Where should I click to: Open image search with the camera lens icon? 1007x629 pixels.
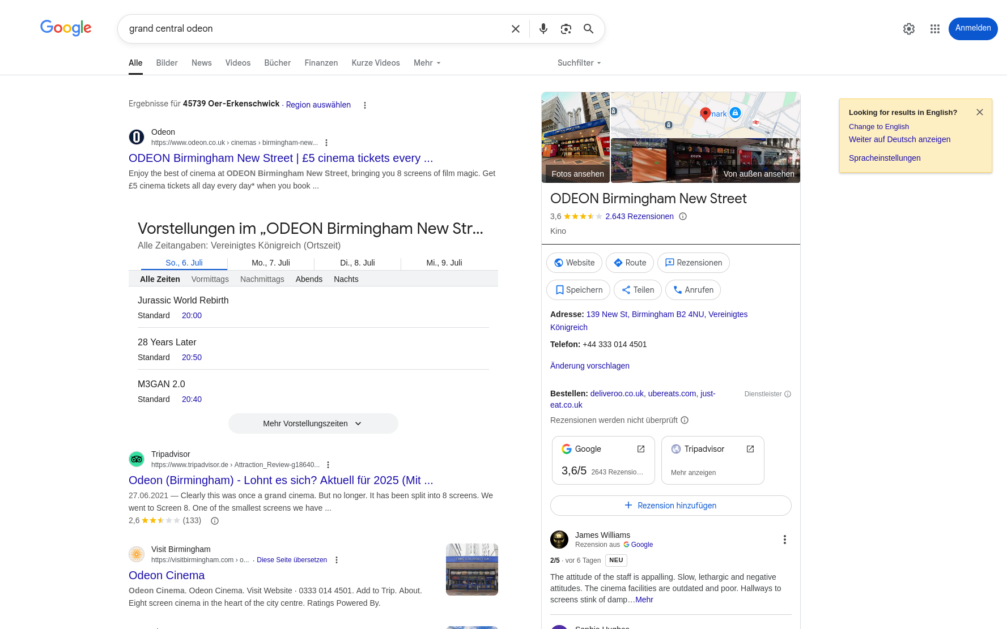pos(566,29)
